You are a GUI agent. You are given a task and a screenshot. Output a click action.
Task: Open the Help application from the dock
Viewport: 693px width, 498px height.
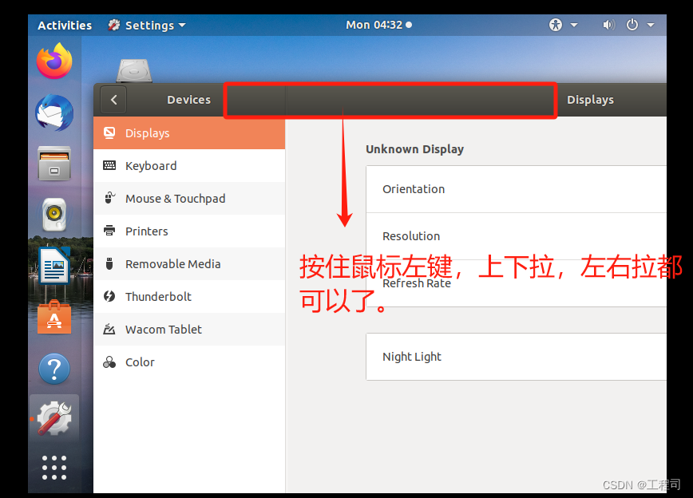coord(53,369)
